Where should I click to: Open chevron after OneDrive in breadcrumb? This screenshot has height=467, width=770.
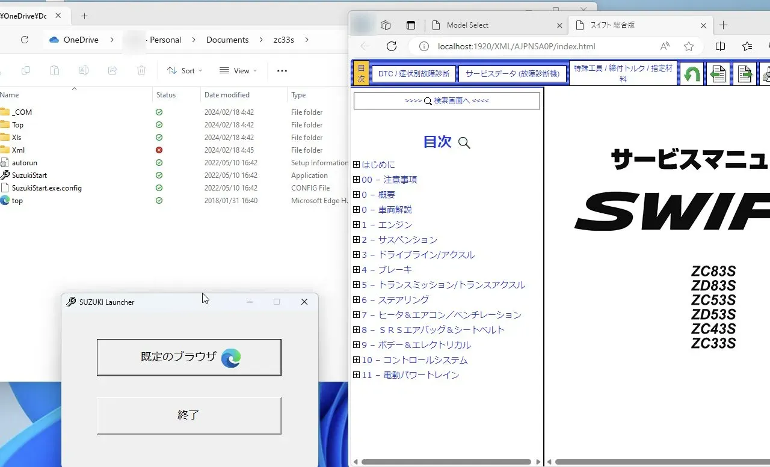pos(112,40)
